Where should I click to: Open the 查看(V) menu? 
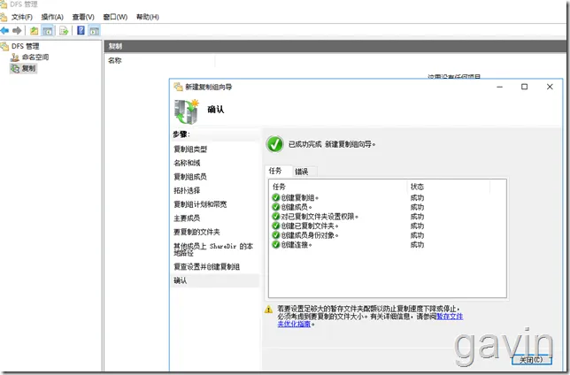tap(83, 17)
